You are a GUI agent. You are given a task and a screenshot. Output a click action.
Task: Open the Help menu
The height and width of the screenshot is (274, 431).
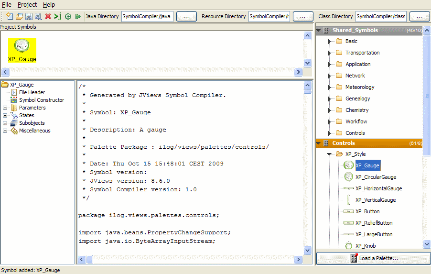coord(49,4)
